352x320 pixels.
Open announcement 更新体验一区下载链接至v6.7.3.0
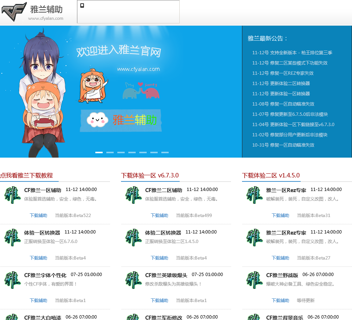pyautogui.click(x=293, y=125)
